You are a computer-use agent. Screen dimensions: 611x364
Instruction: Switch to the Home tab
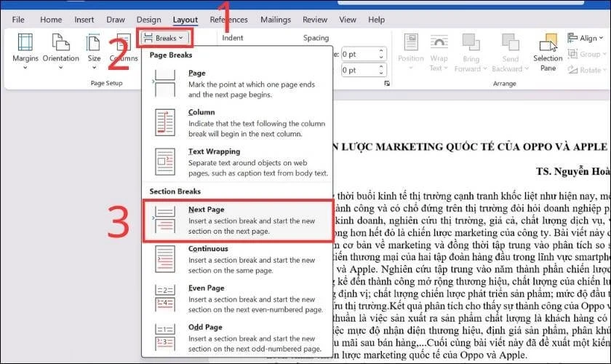[51, 20]
